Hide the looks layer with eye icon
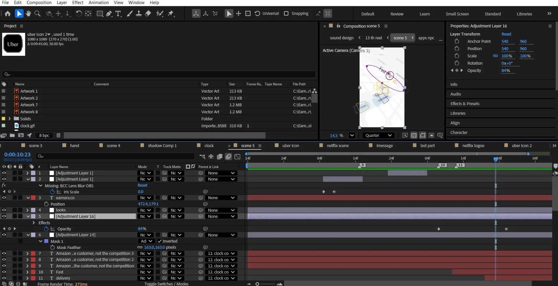This screenshot has width=558, height=286. 4,210
